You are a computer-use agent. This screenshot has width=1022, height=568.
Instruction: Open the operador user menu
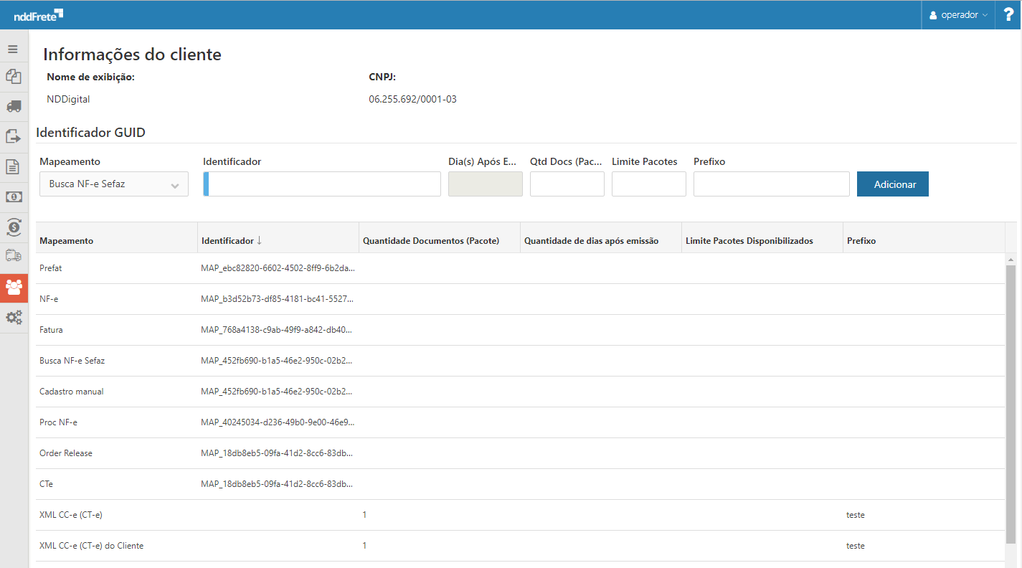[958, 15]
